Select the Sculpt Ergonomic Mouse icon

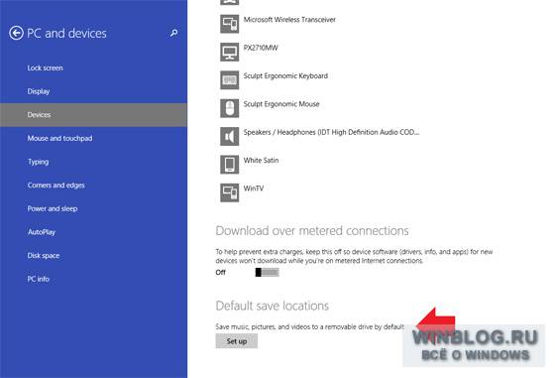click(x=229, y=108)
